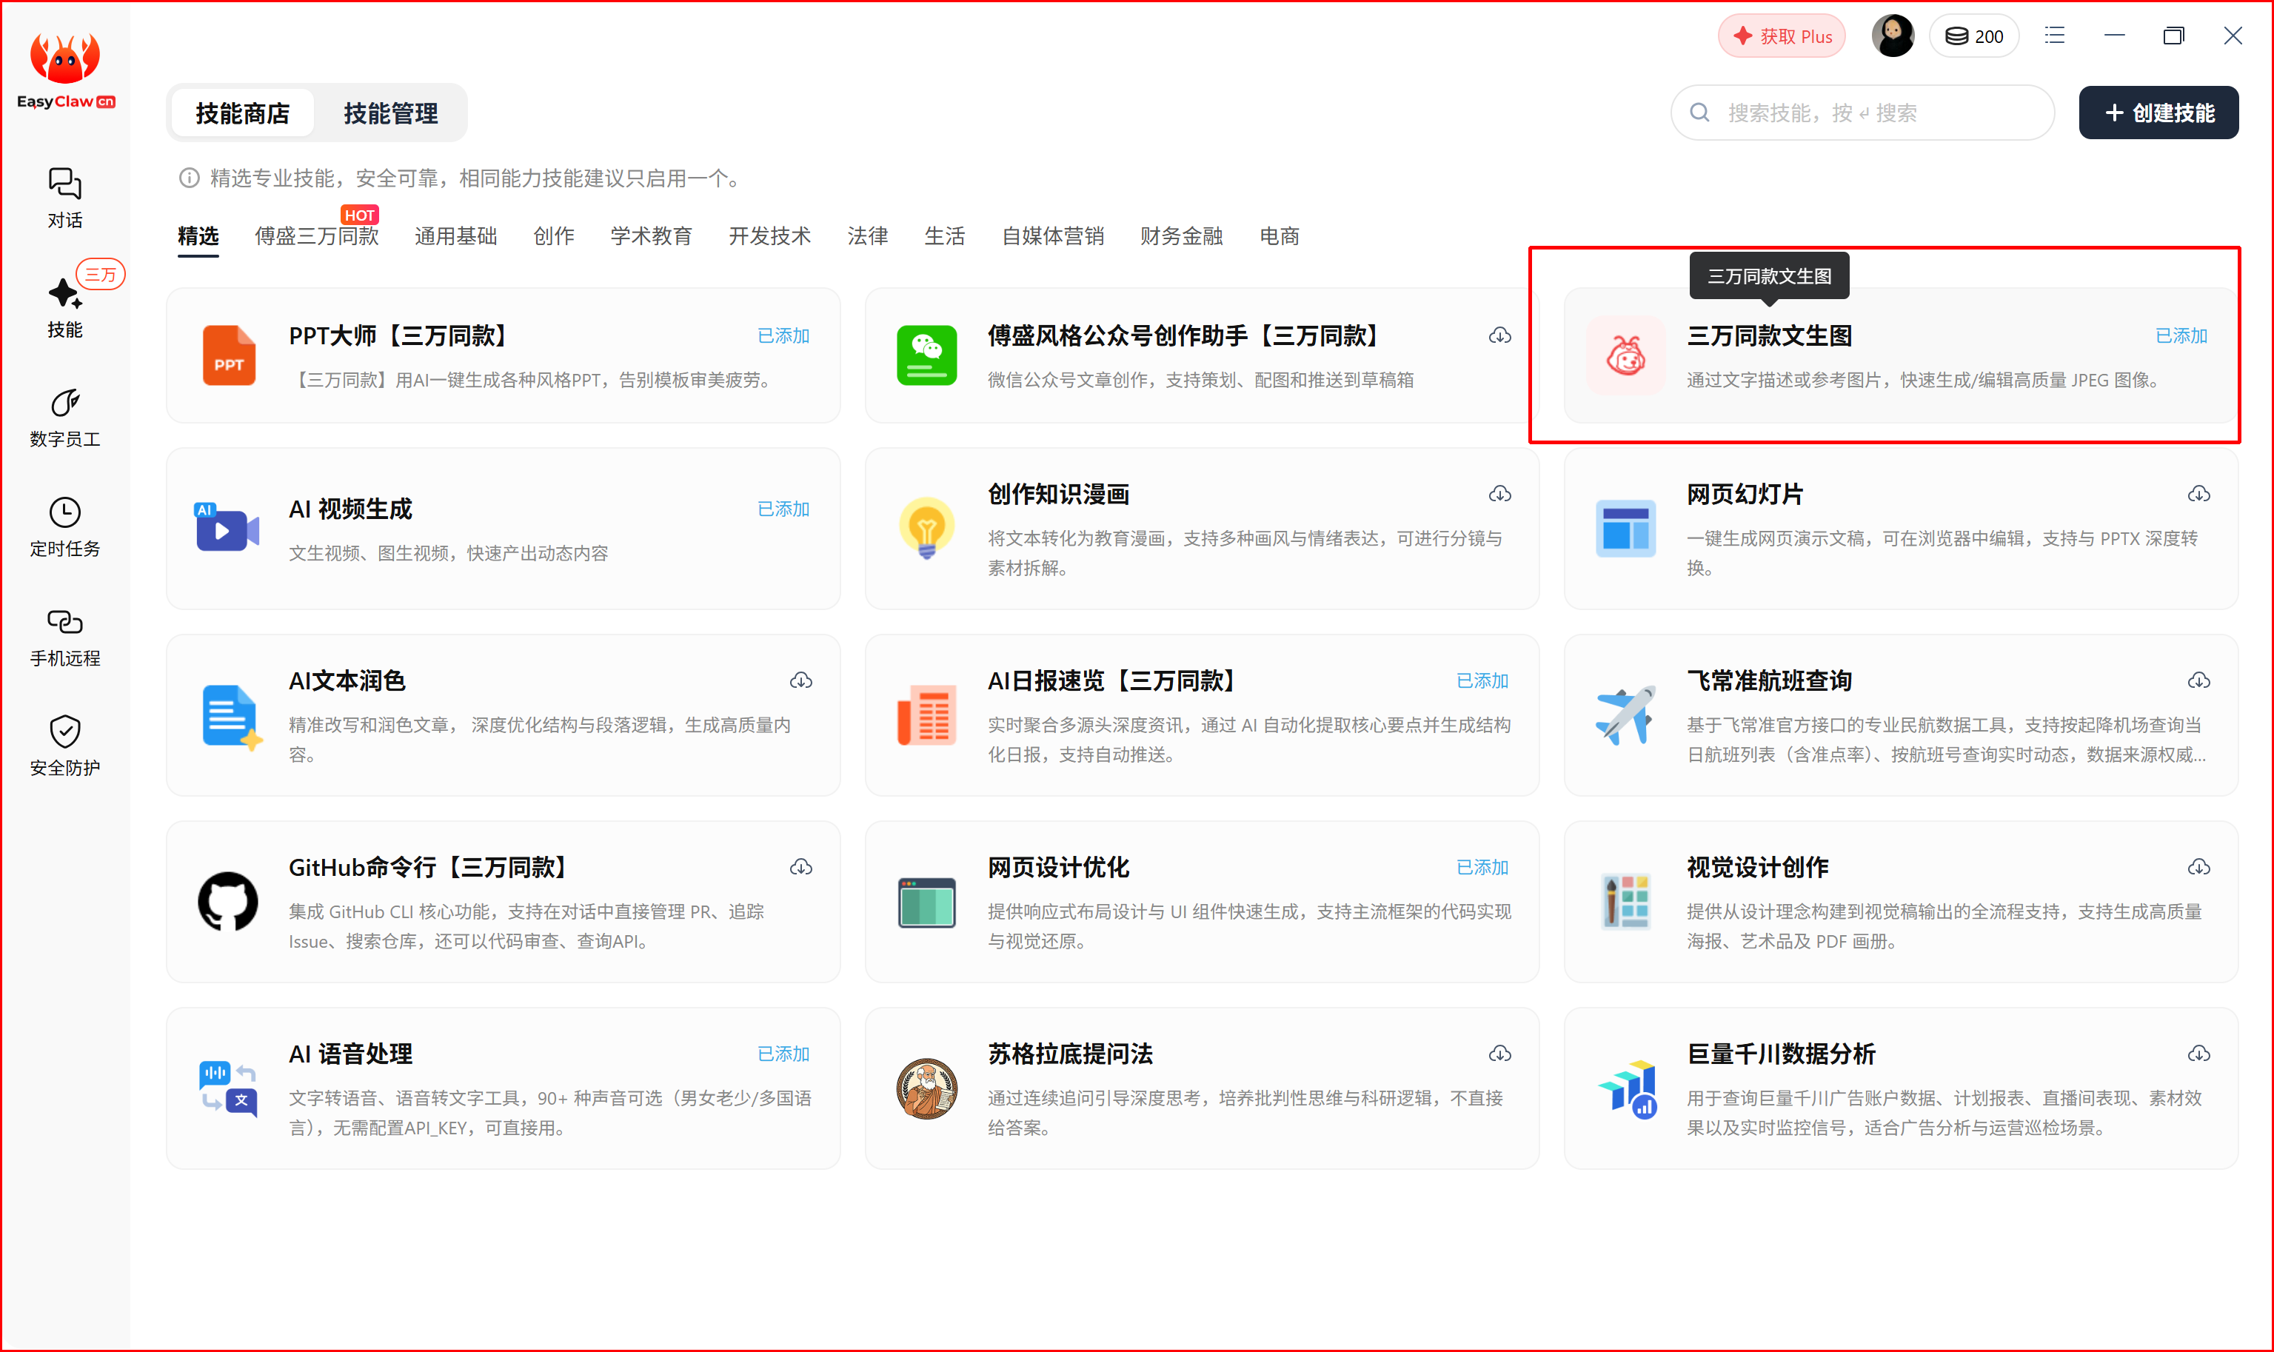This screenshot has height=1352, width=2274.
Task: Switch to 技能管理 tab
Action: tap(390, 113)
